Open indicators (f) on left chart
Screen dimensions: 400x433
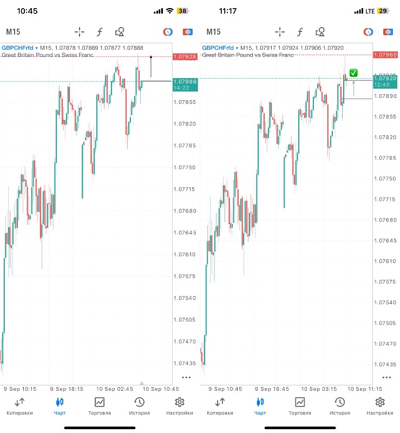(100, 32)
